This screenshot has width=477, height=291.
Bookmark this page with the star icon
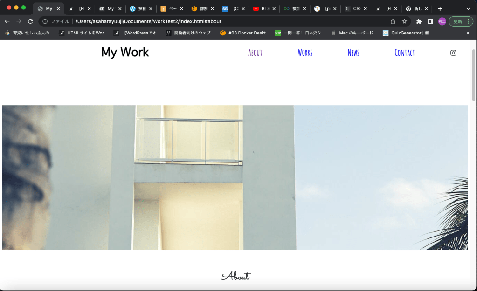tap(404, 21)
